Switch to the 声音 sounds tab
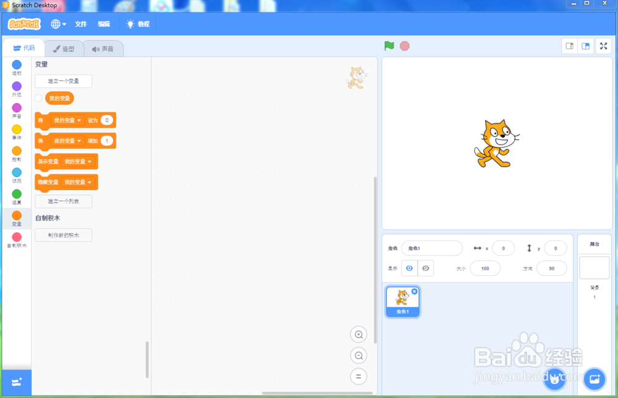 point(103,49)
